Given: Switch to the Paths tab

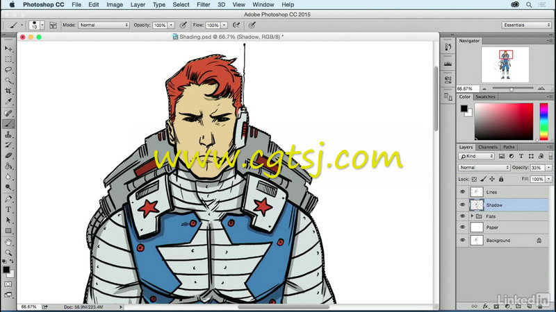Looking at the screenshot, I should [509, 147].
